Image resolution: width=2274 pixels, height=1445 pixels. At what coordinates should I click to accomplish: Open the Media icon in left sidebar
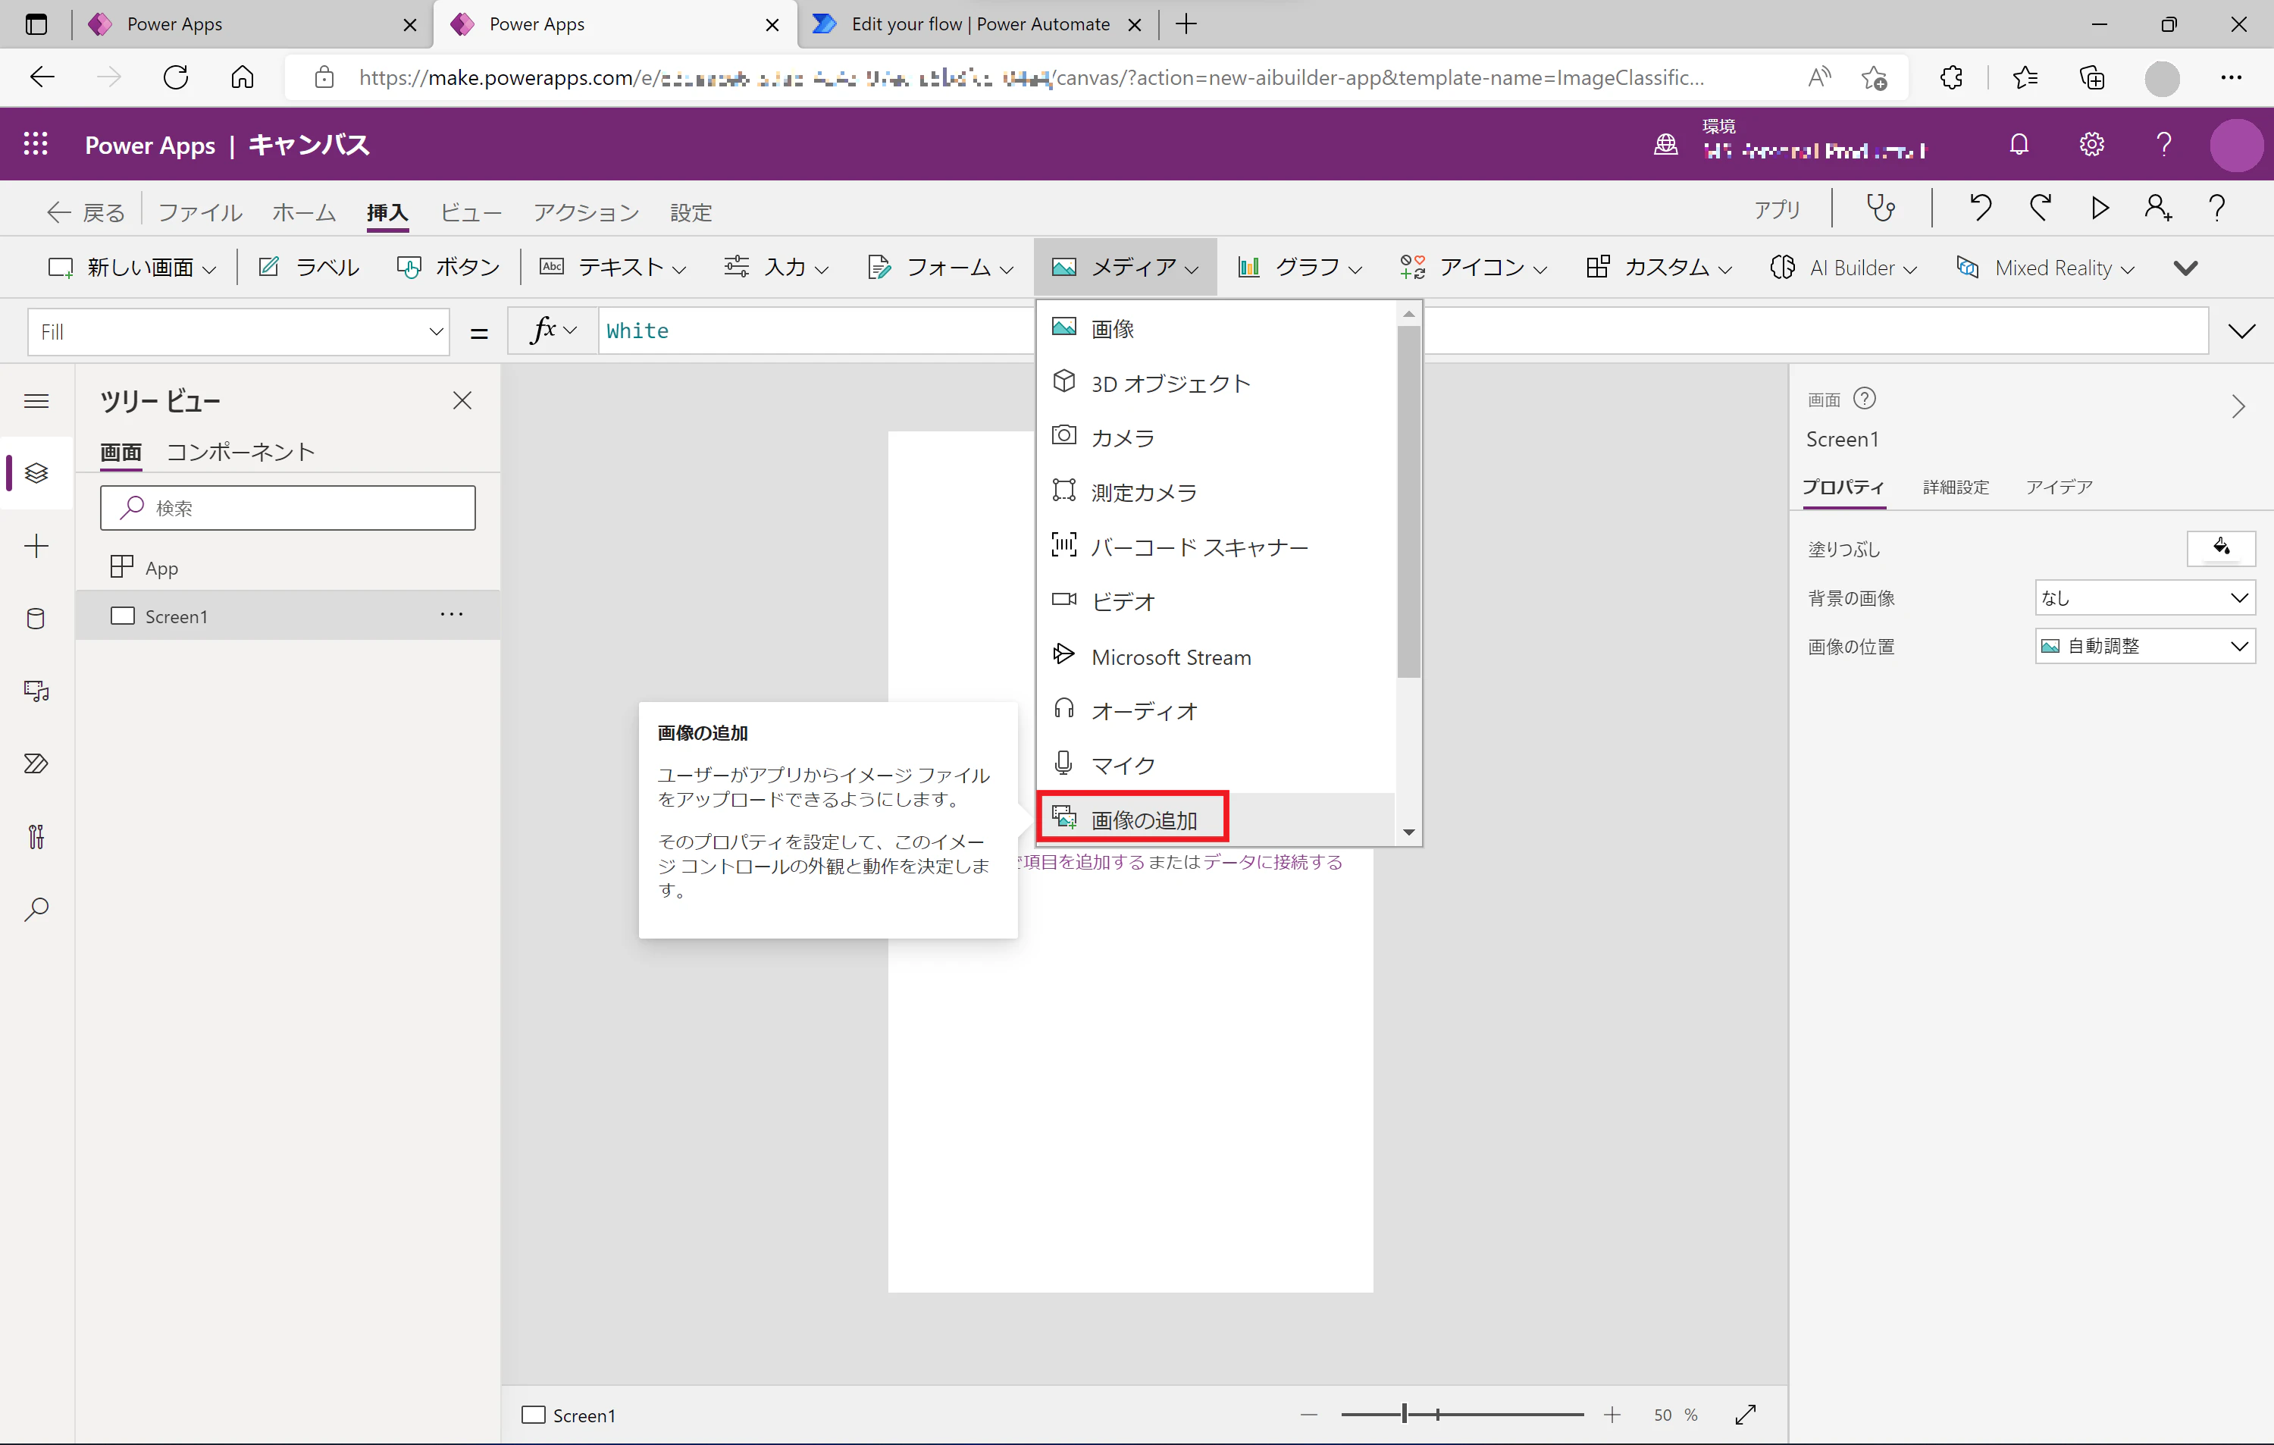[x=36, y=691]
